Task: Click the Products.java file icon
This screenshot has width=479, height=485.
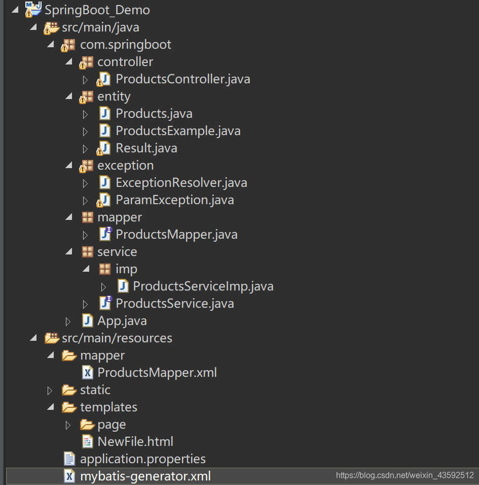Action: (x=105, y=114)
